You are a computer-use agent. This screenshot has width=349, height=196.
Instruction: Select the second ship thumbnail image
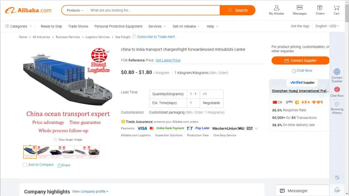(x=43, y=152)
